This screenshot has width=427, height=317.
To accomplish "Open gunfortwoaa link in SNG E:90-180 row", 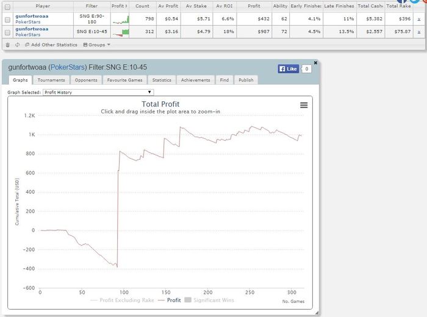I will 32,16.
